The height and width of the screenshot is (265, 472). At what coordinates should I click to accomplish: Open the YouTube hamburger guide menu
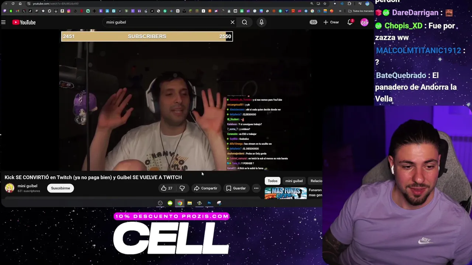tap(3, 22)
